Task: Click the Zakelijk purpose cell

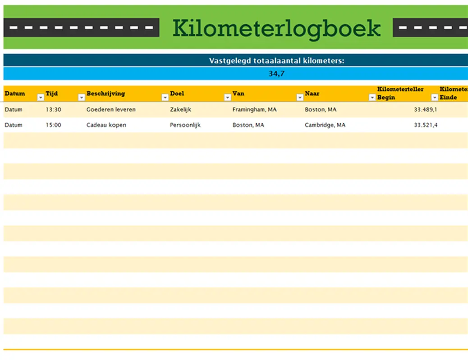Action: tap(180, 109)
